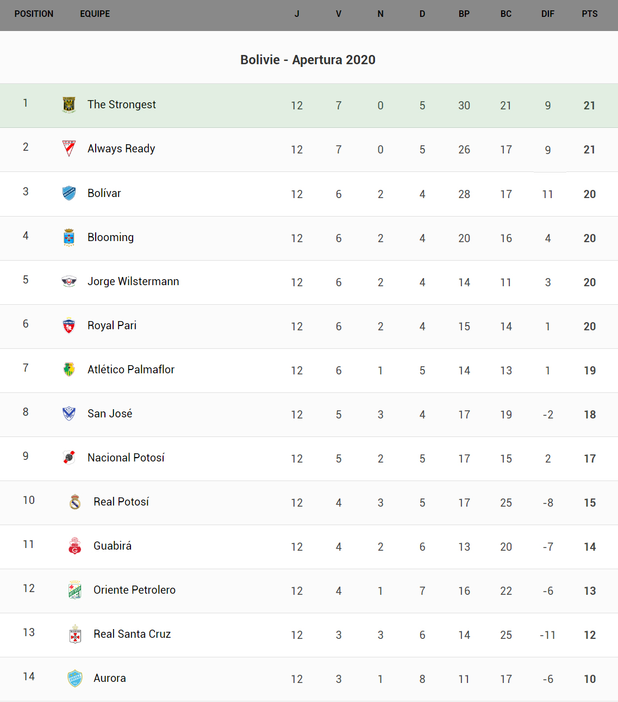The image size is (618, 702).
Task: Open the Real Santa Cruz team link
Action: (x=132, y=634)
